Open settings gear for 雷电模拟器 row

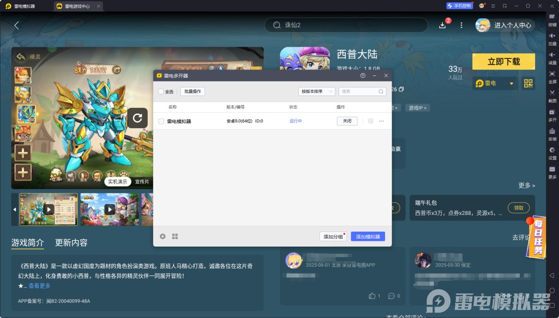click(x=370, y=121)
